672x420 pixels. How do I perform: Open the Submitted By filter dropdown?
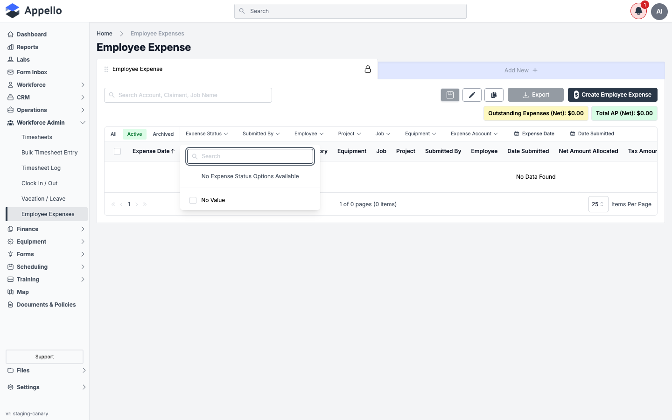(261, 134)
